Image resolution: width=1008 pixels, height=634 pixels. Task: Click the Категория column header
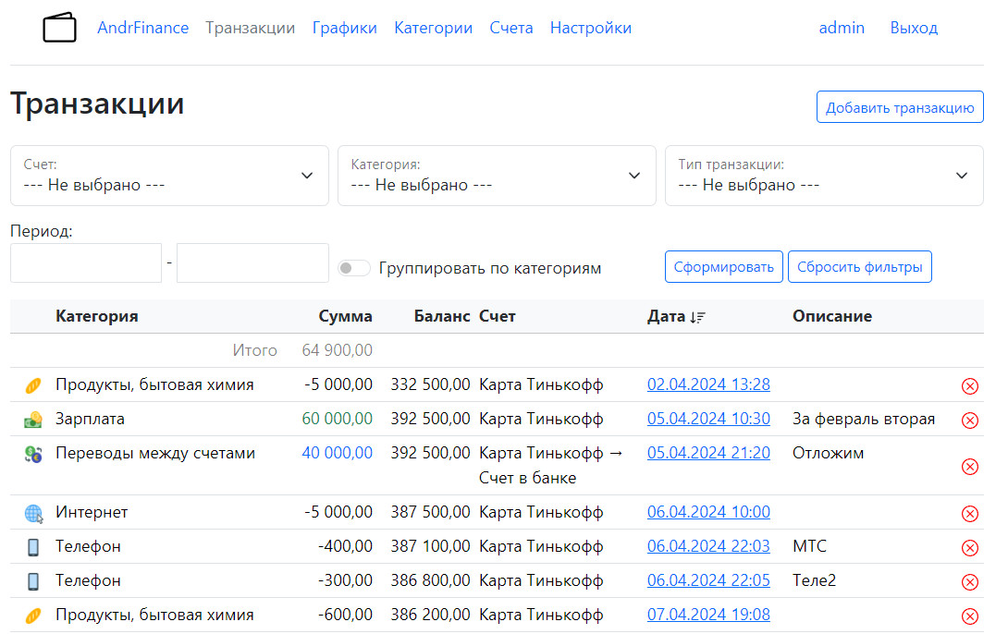96,316
